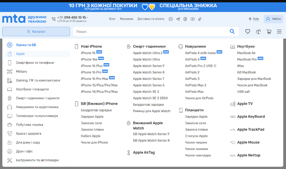
Task: Open AirPods 4 with noise link
Action: click(200, 53)
